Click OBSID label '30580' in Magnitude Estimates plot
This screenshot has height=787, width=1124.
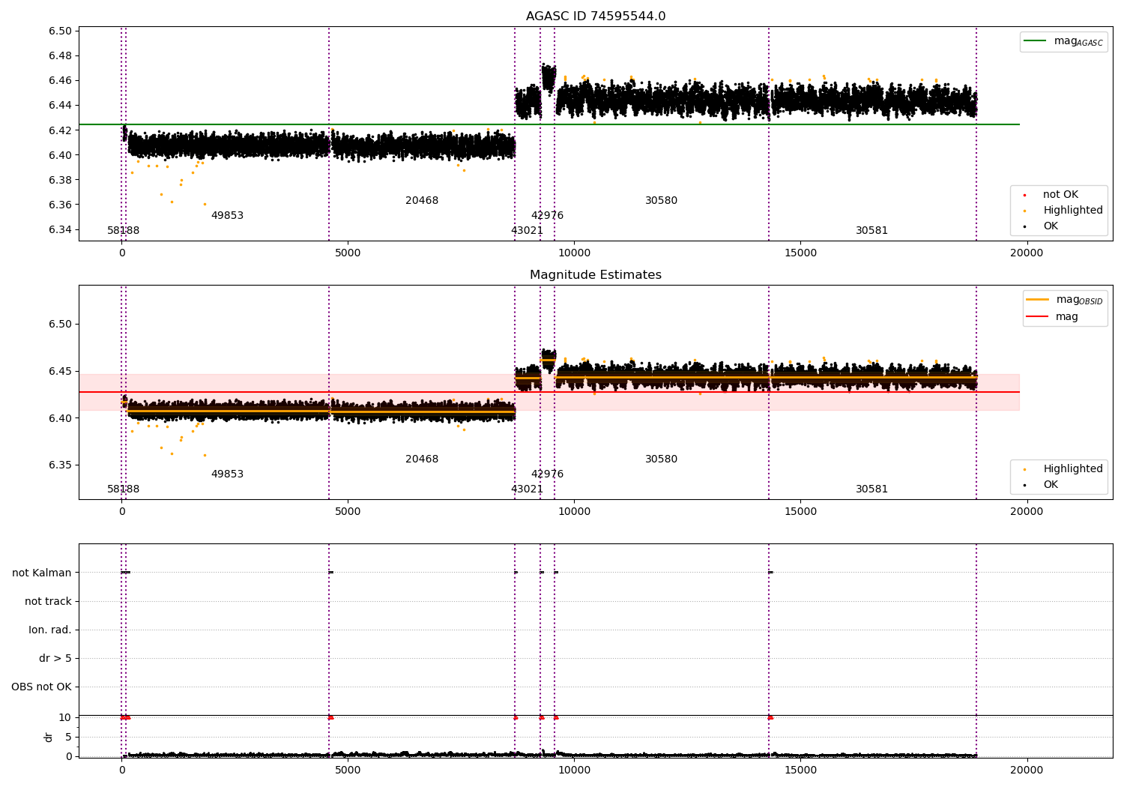pos(661,459)
